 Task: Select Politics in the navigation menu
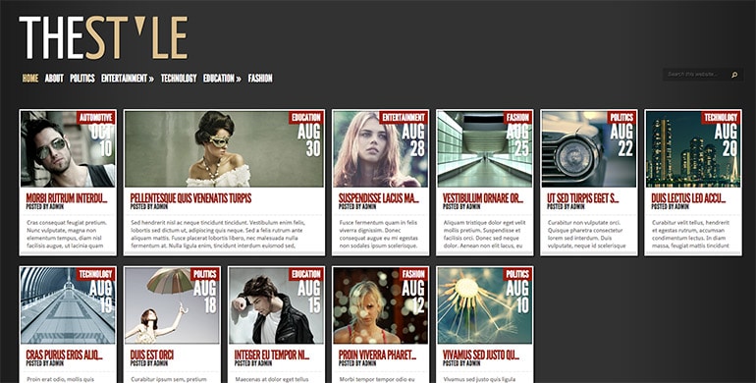coord(81,79)
